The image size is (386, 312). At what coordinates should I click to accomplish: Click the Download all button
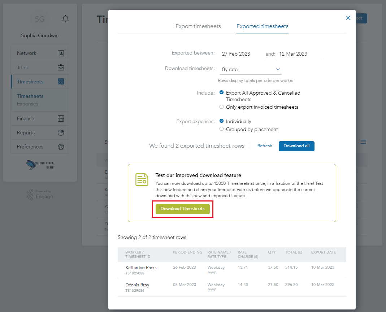pyautogui.click(x=296, y=146)
